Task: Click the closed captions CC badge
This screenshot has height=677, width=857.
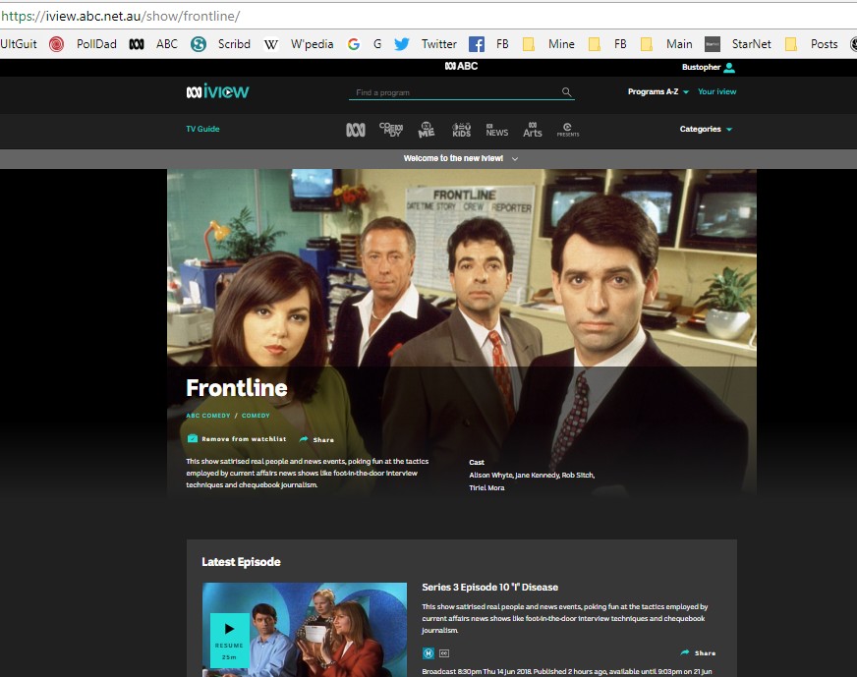Action: tap(444, 653)
